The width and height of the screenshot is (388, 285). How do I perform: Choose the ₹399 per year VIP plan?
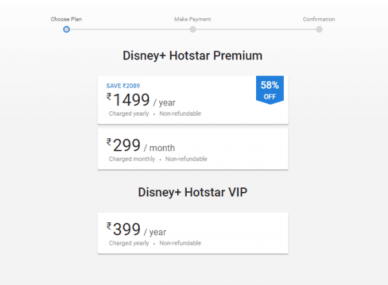point(193,233)
